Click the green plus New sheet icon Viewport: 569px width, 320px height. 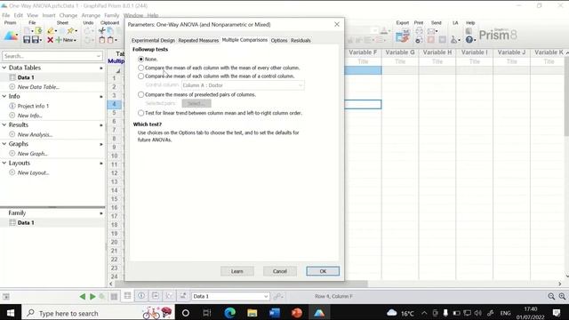[59, 40]
